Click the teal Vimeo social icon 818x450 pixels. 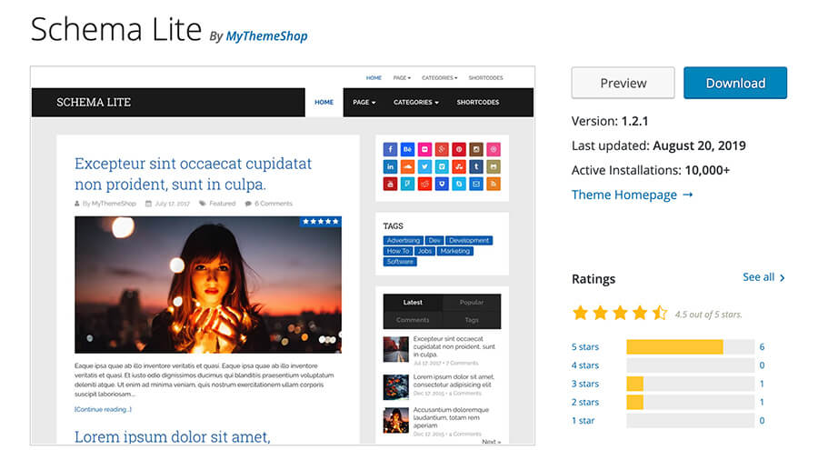(x=442, y=166)
